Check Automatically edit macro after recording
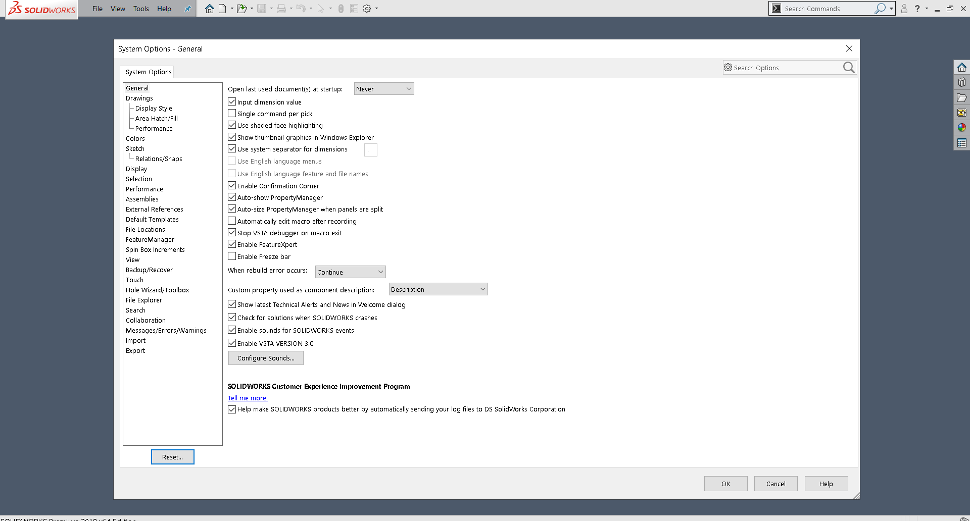 tap(232, 221)
